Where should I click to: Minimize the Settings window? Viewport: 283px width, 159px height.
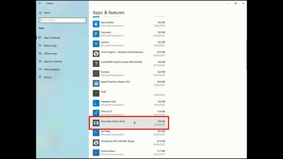coord(228,3)
